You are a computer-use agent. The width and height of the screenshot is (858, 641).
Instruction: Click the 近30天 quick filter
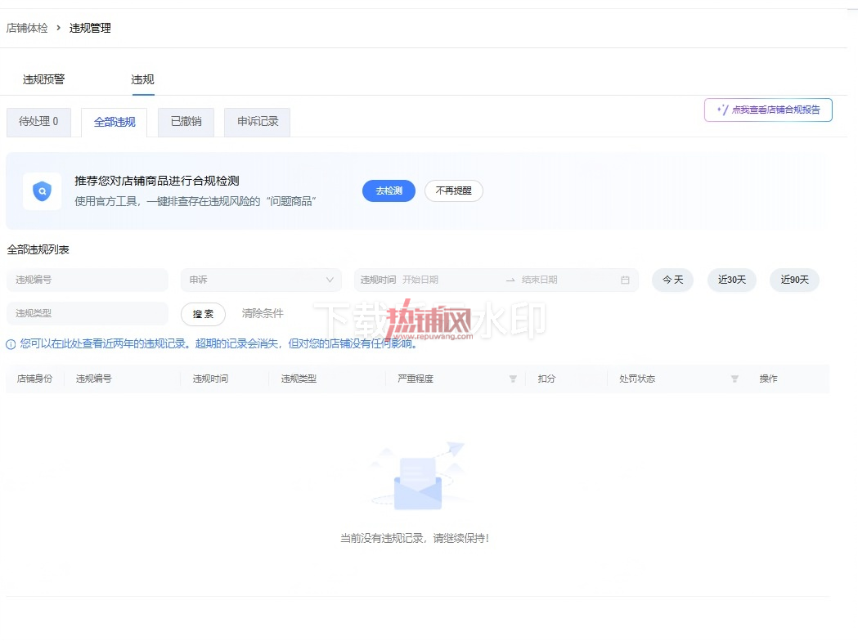[x=731, y=280]
